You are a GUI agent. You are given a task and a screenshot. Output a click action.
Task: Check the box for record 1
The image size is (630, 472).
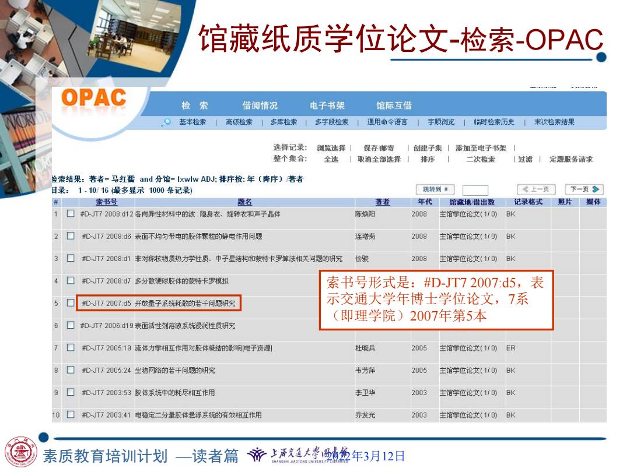tap(71, 213)
